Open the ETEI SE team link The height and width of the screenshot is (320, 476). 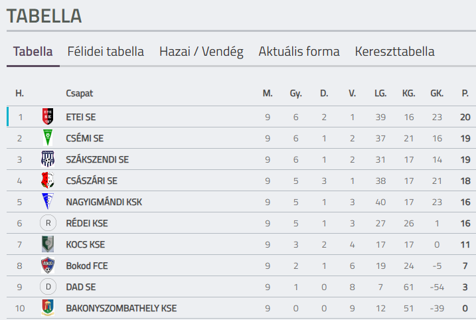click(81, 117)
